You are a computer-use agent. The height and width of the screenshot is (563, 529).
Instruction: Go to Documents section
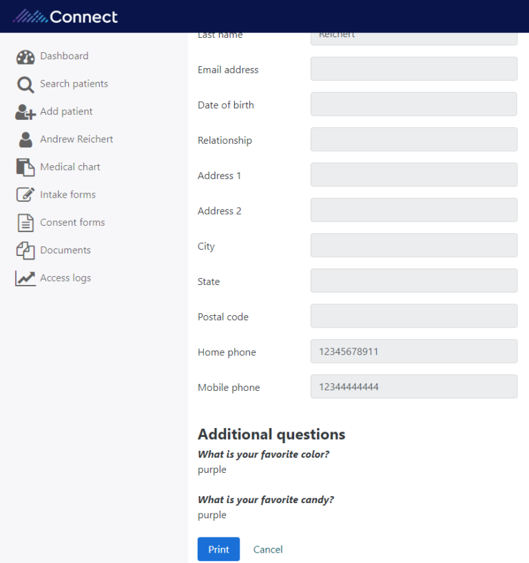coord(65,250)
